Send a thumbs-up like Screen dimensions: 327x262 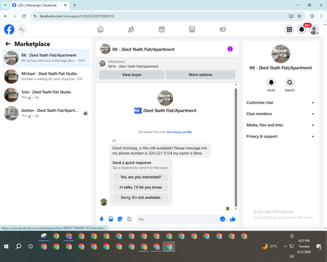[x=233, y=219]
